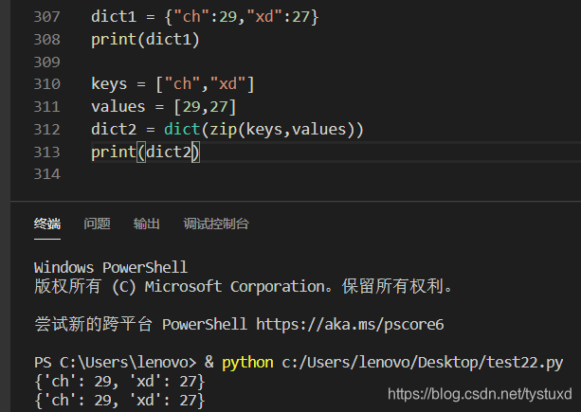Switch to the 终端 terminal tab
Screen dimensions: 581x412
(x=47, y=224)
